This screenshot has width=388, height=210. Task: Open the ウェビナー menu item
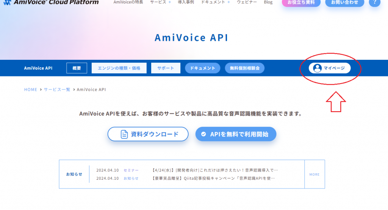(x=247, y=2)
